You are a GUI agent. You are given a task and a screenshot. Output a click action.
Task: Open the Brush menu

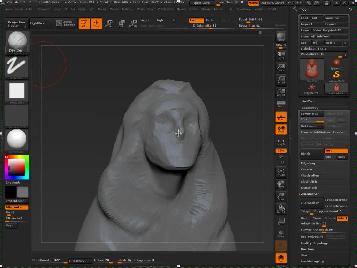tap(19, 9)
